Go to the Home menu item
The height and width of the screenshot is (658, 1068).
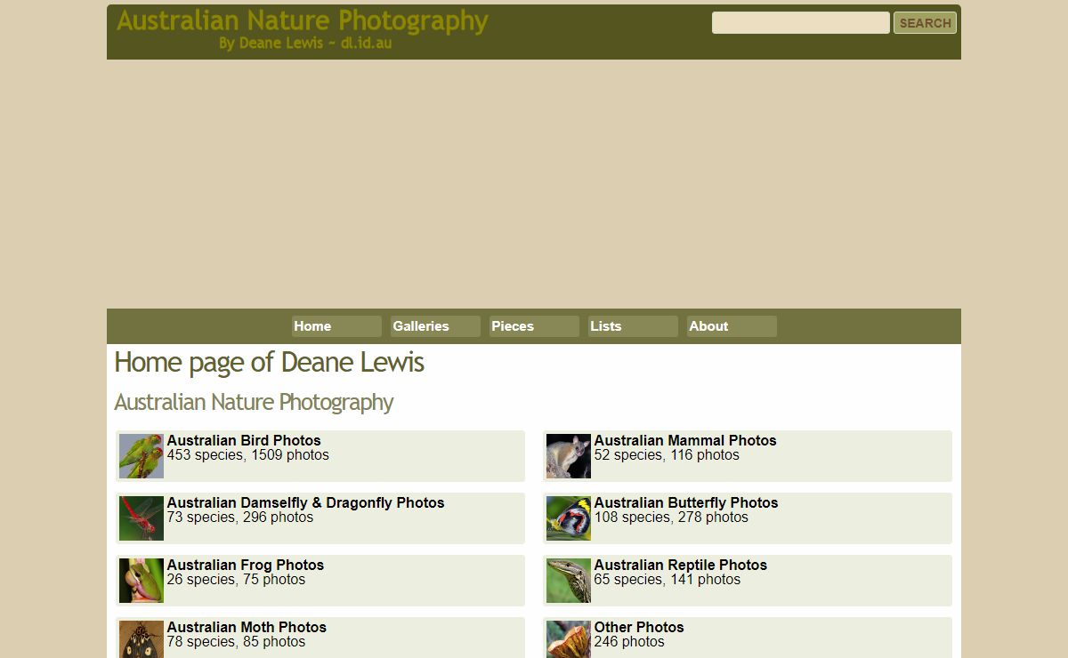[x=336, y=326]
